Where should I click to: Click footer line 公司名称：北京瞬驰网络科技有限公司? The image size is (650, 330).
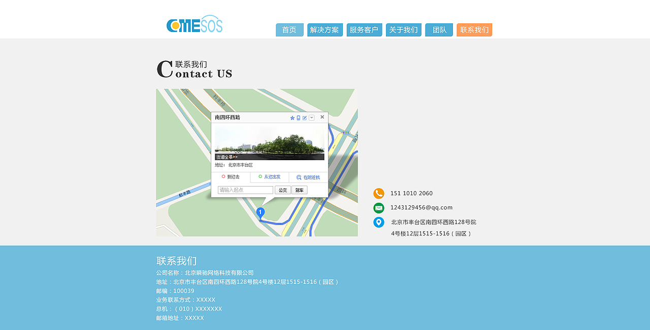[x=205, y=273]
